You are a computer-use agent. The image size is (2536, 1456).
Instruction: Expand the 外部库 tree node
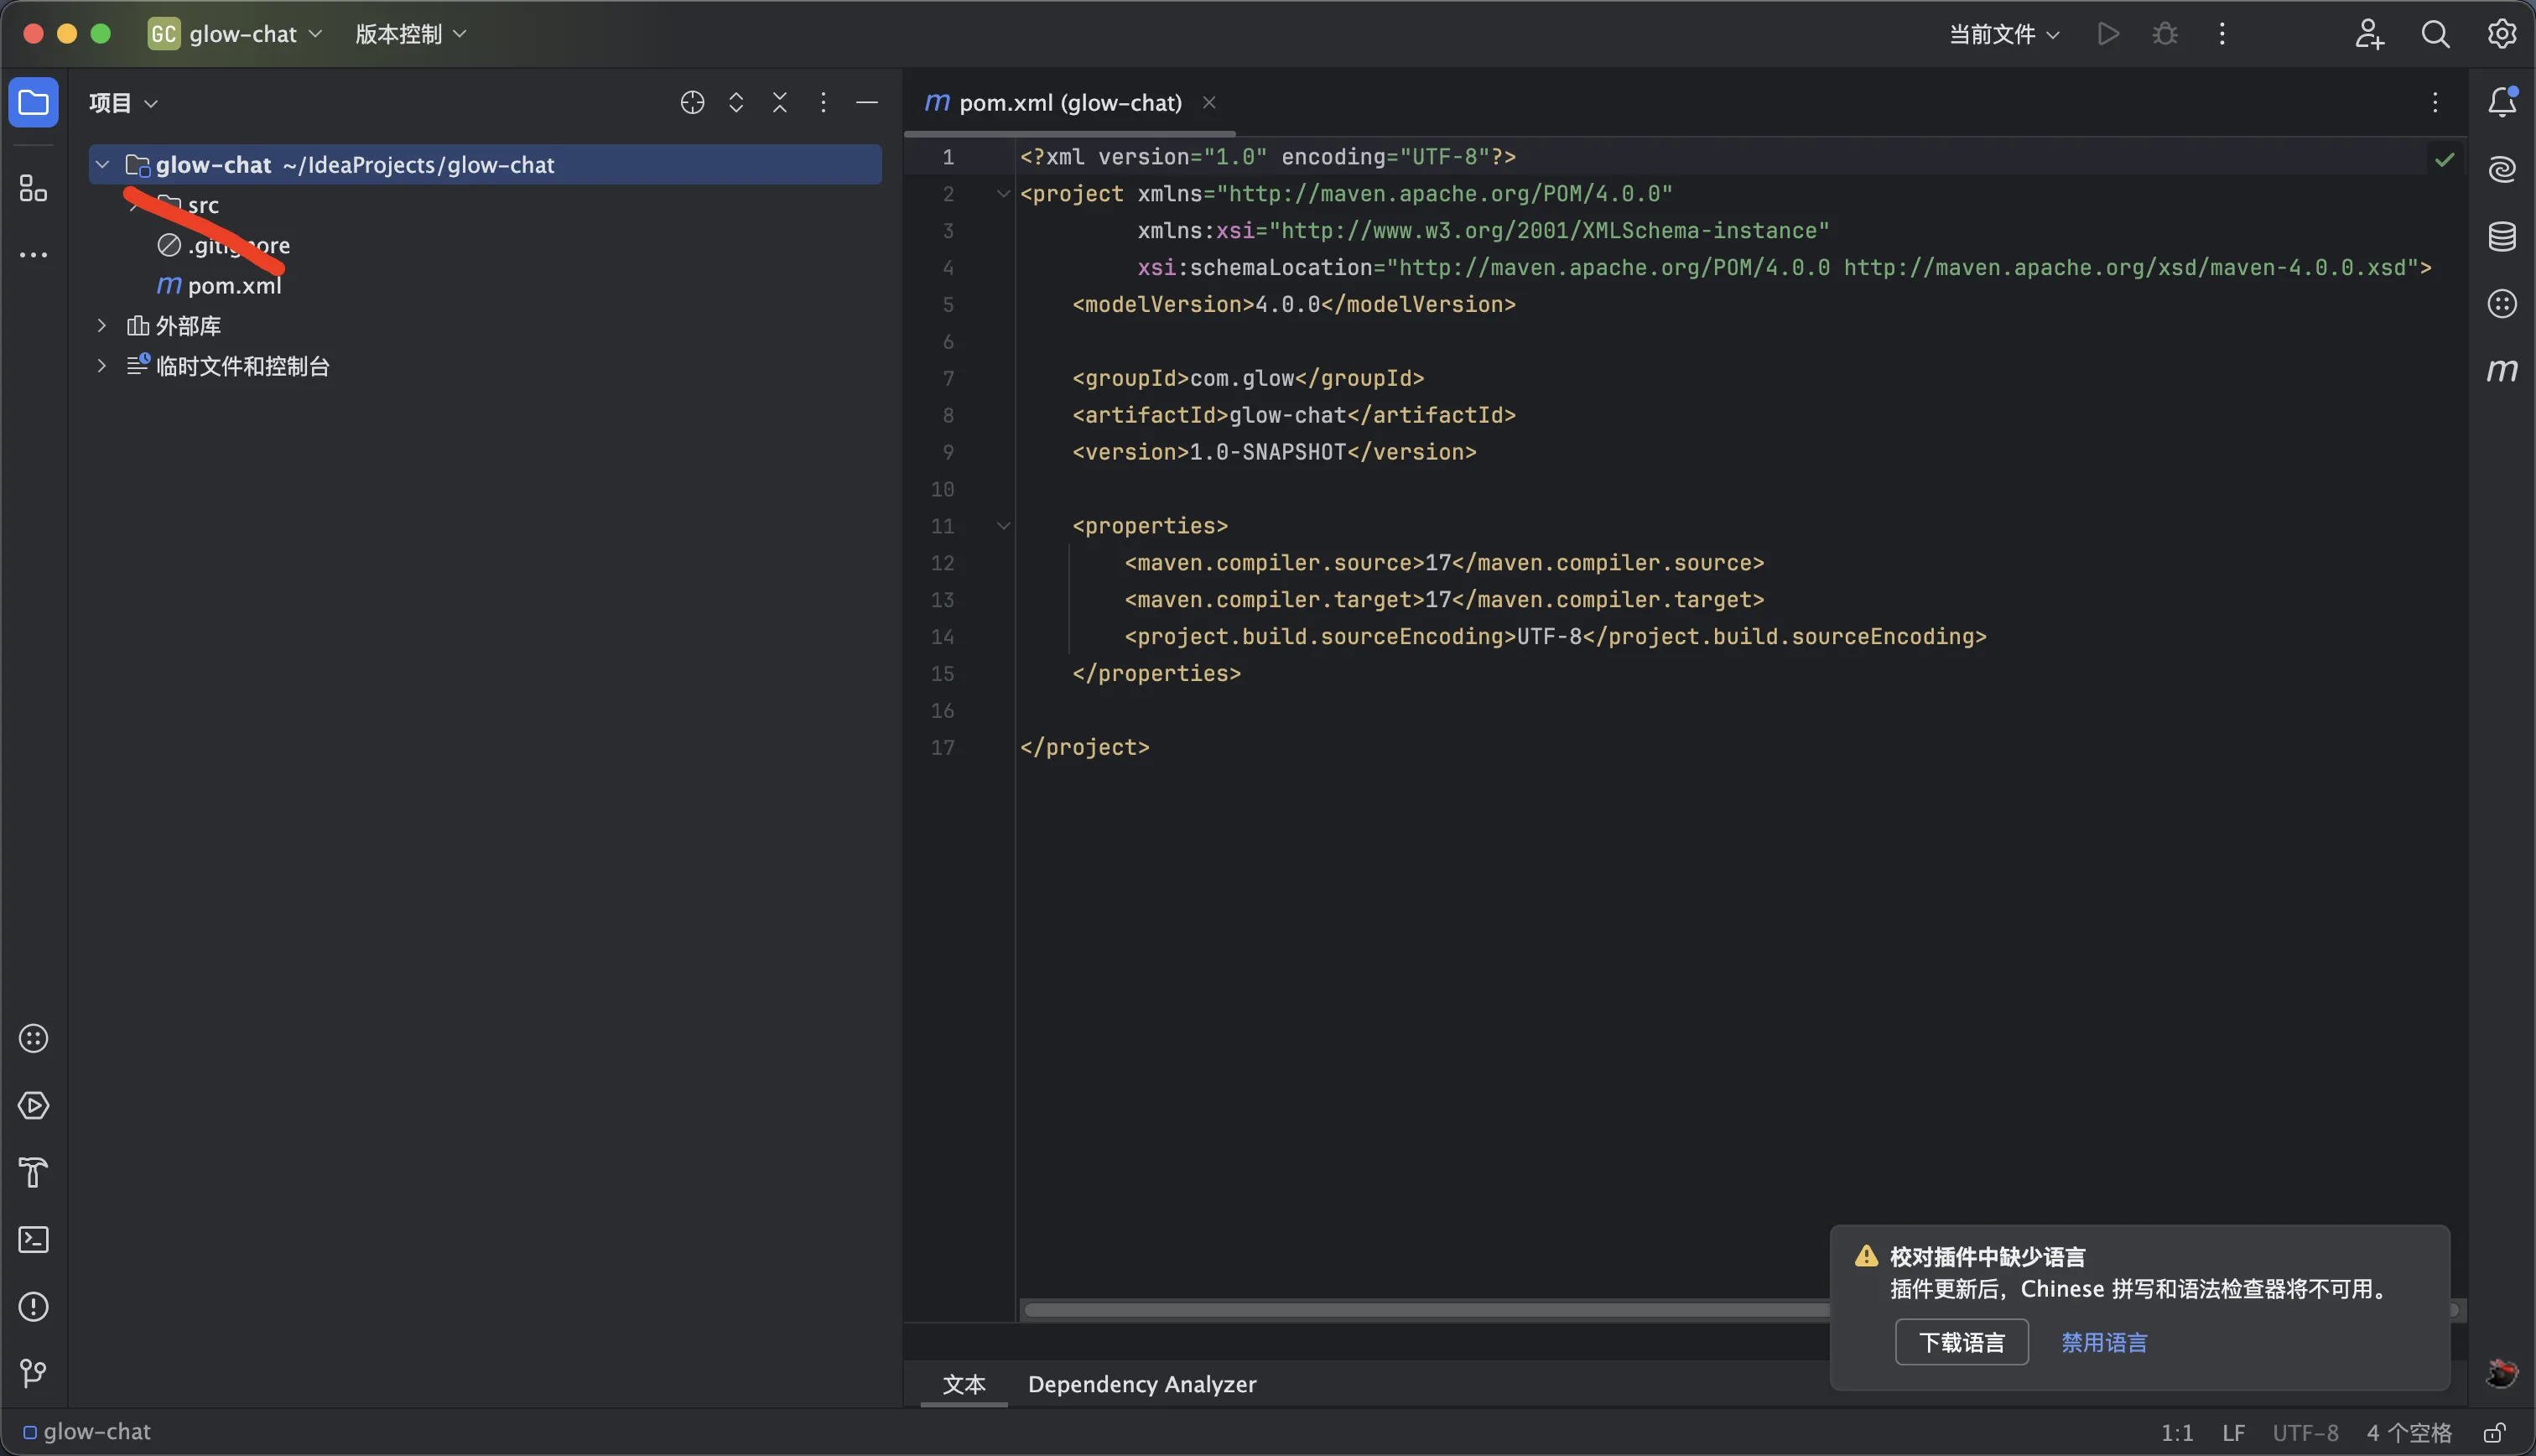(101, 326)
